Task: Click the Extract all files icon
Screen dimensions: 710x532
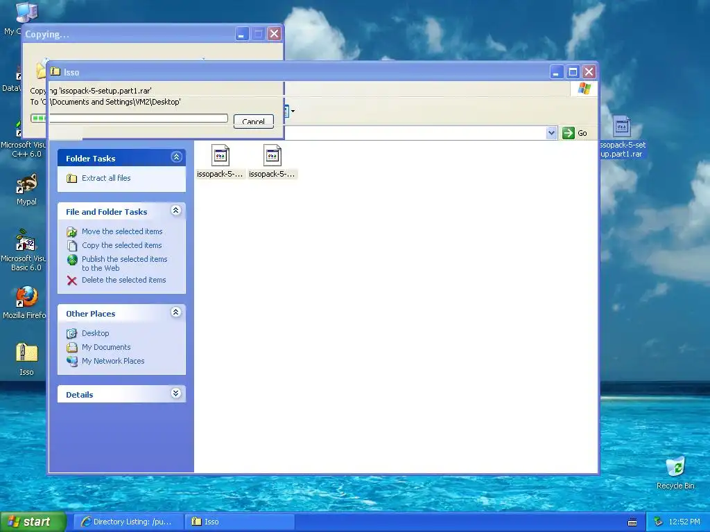Action: 72,178
